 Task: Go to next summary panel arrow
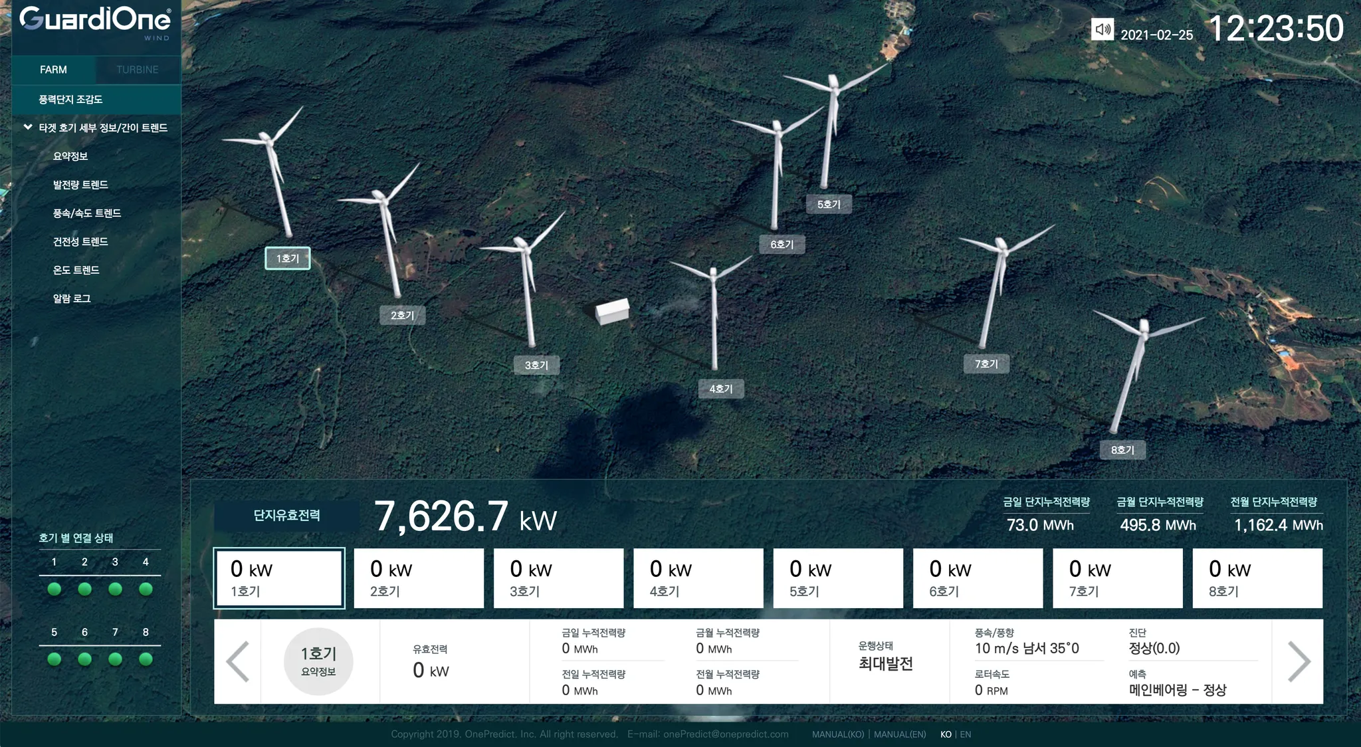coord(1298,661)
